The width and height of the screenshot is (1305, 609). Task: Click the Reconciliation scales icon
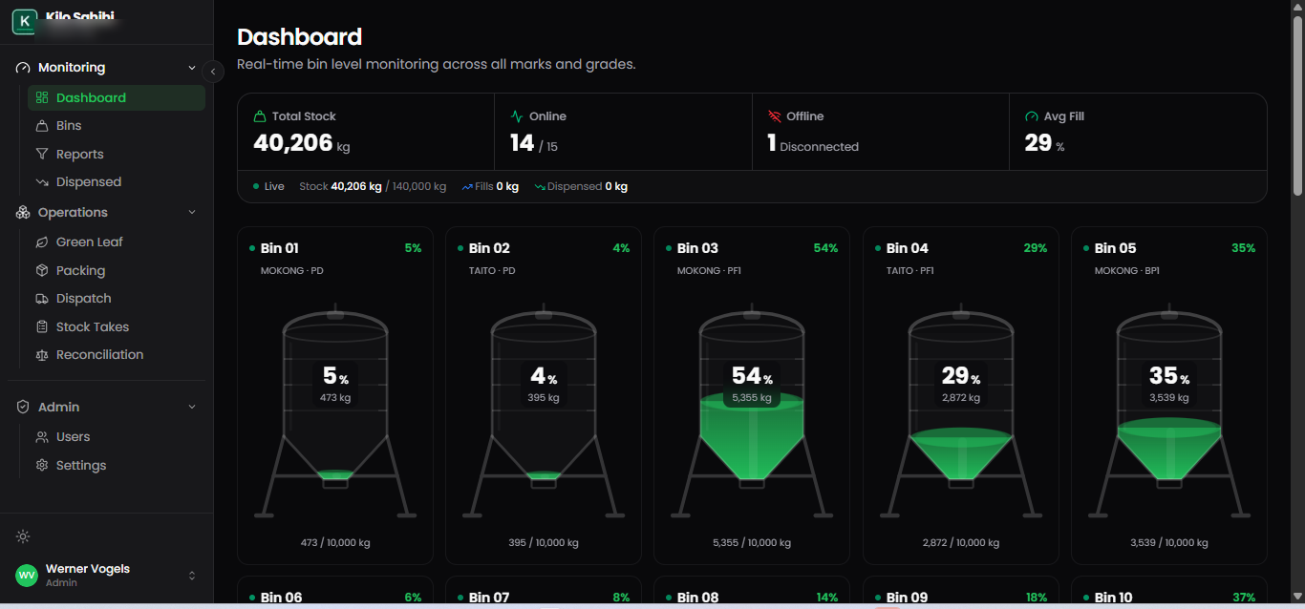(x=42, y=355)
